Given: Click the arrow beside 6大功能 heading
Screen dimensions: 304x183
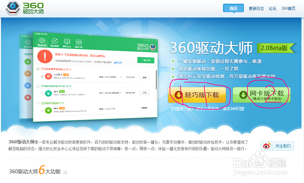Looking at the screenshot, I should (x=65, y=172).
